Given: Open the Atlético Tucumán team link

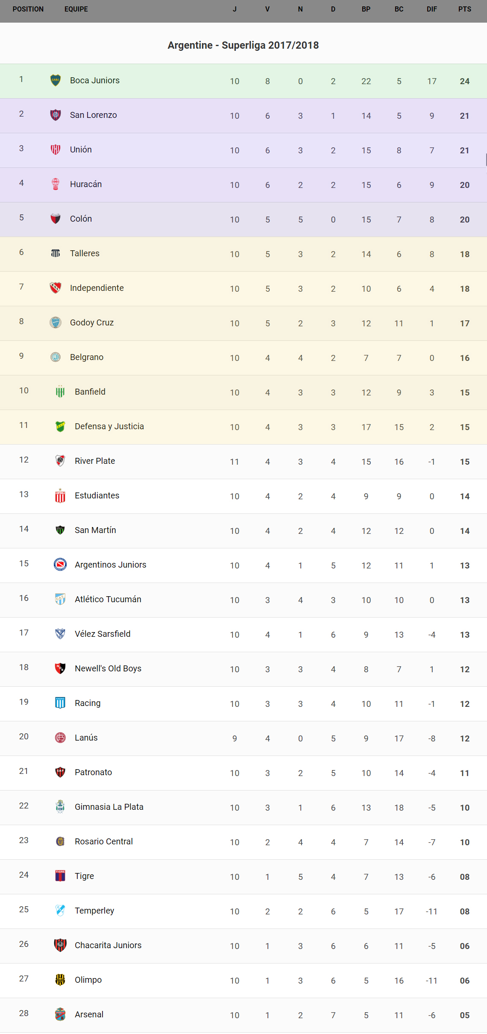Looking at the screenshot, I should tap(108, 600).
